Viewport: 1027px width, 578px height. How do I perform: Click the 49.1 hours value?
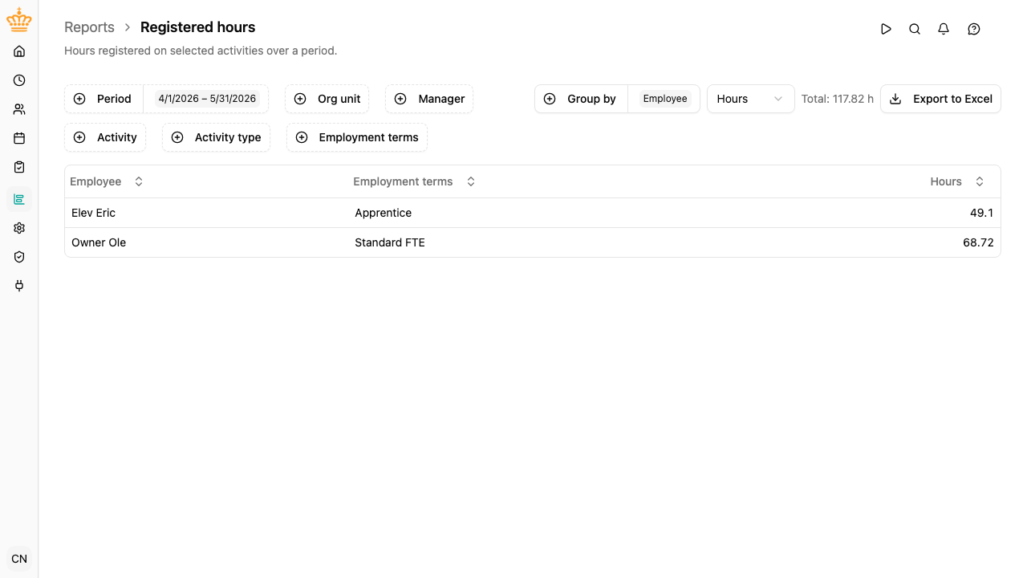click(981, 213)
